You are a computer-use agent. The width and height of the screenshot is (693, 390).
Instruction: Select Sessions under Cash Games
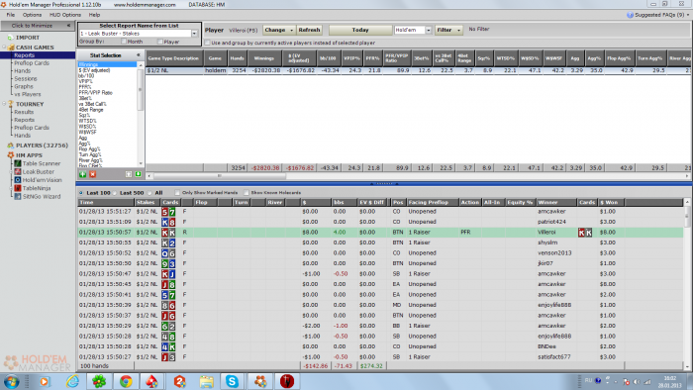point(26,78)
